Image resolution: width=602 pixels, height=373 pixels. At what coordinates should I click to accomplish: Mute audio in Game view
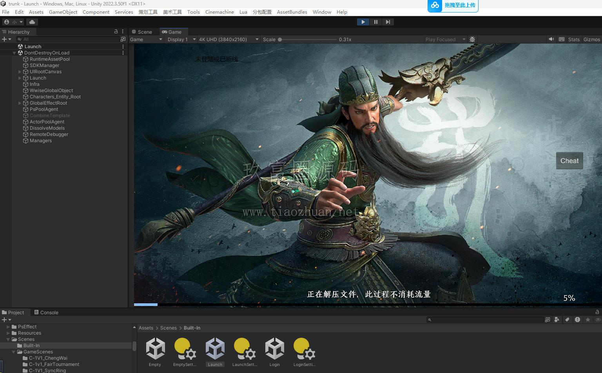[x=551, y=39]
